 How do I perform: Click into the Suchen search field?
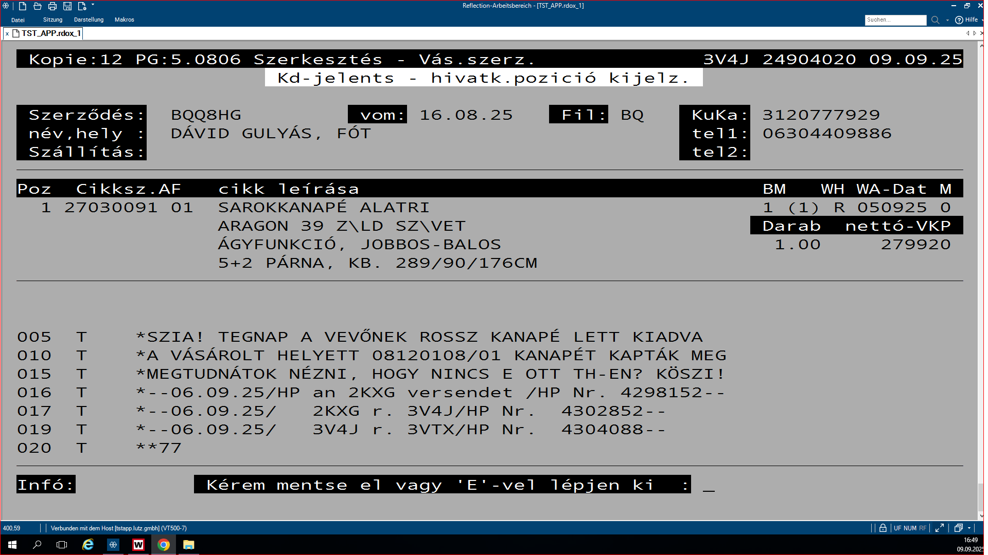[895, 20]
